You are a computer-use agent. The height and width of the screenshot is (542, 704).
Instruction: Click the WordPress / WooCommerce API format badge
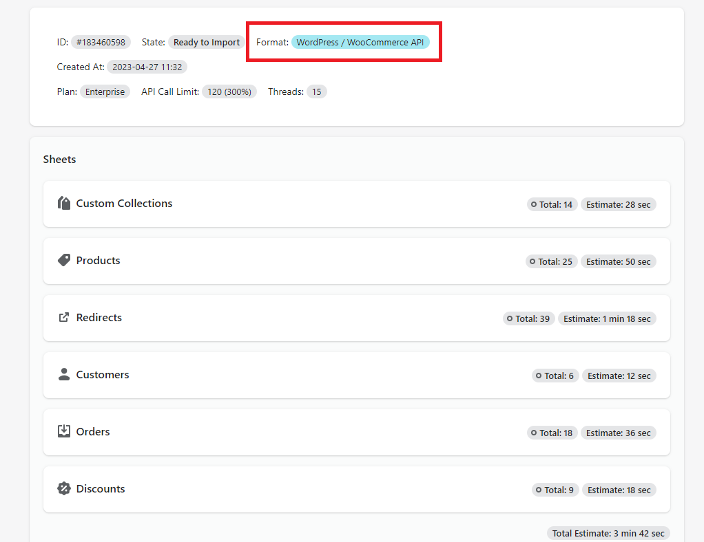360,42
